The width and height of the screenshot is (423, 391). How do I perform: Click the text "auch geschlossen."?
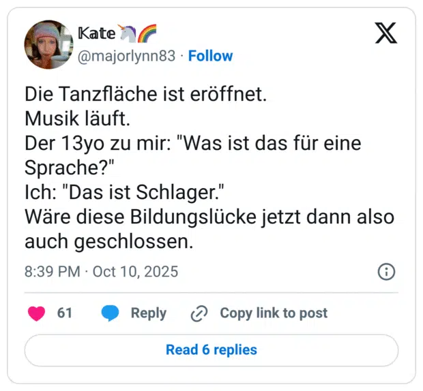pos(110,241)
